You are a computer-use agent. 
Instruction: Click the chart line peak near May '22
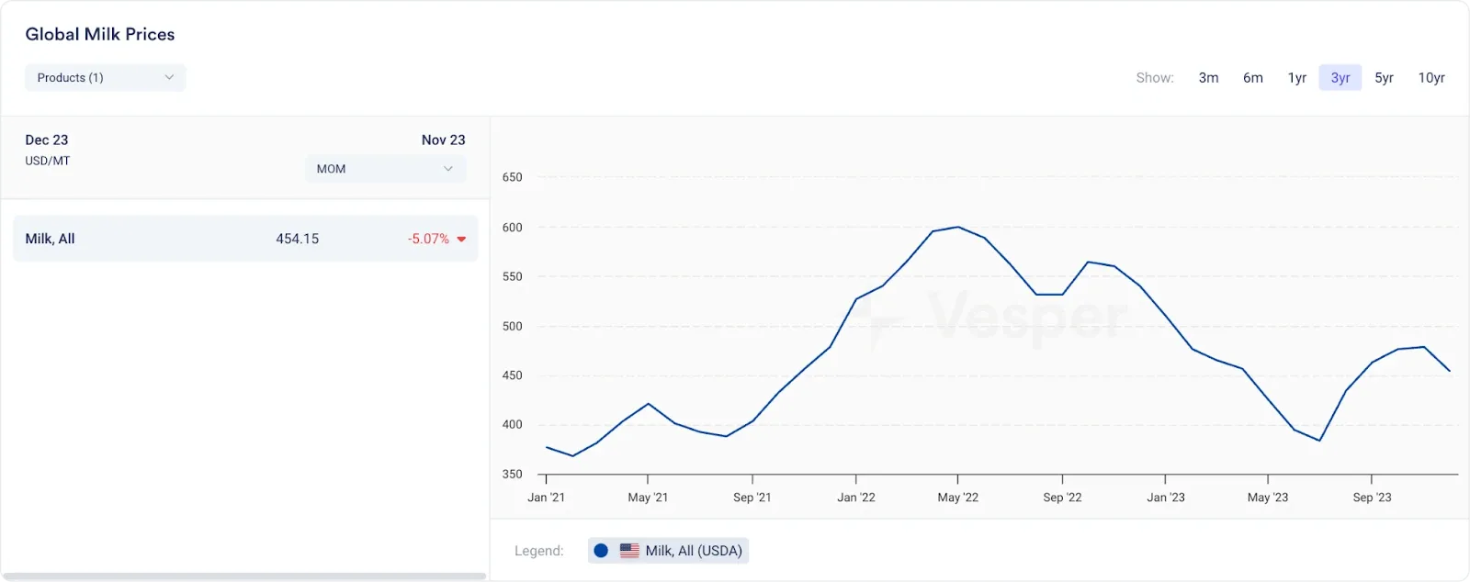point(958,227)
